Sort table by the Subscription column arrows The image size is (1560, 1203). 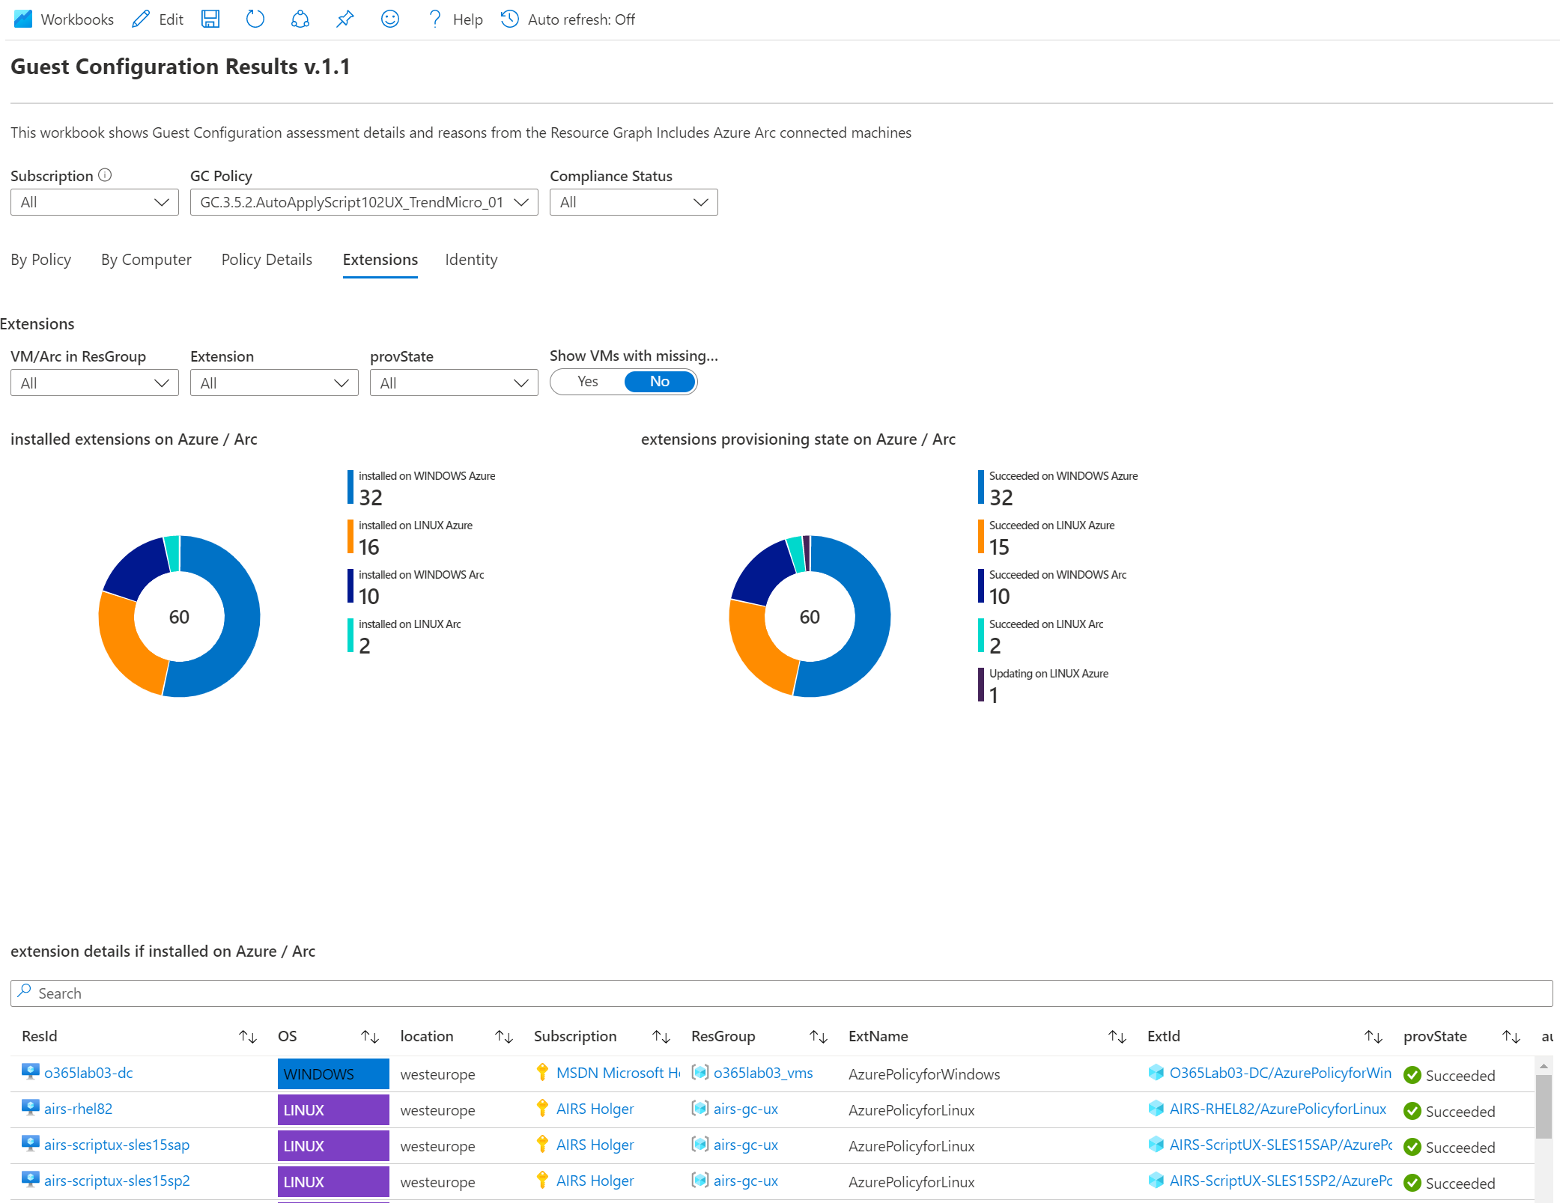coord(661,1037)
